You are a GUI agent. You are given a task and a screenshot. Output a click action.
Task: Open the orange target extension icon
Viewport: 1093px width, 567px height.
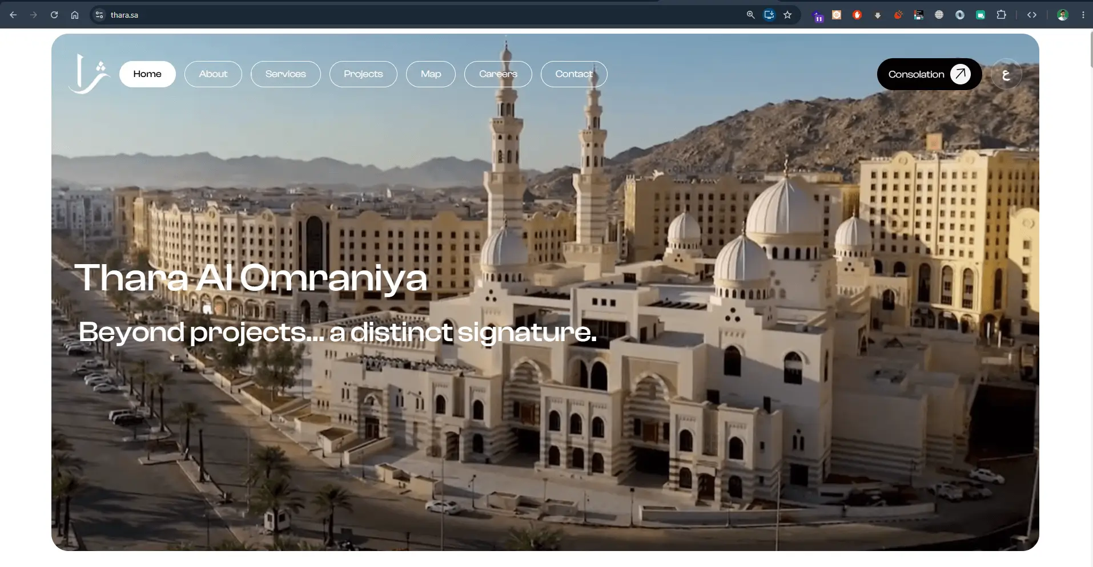tap(837, 15)
